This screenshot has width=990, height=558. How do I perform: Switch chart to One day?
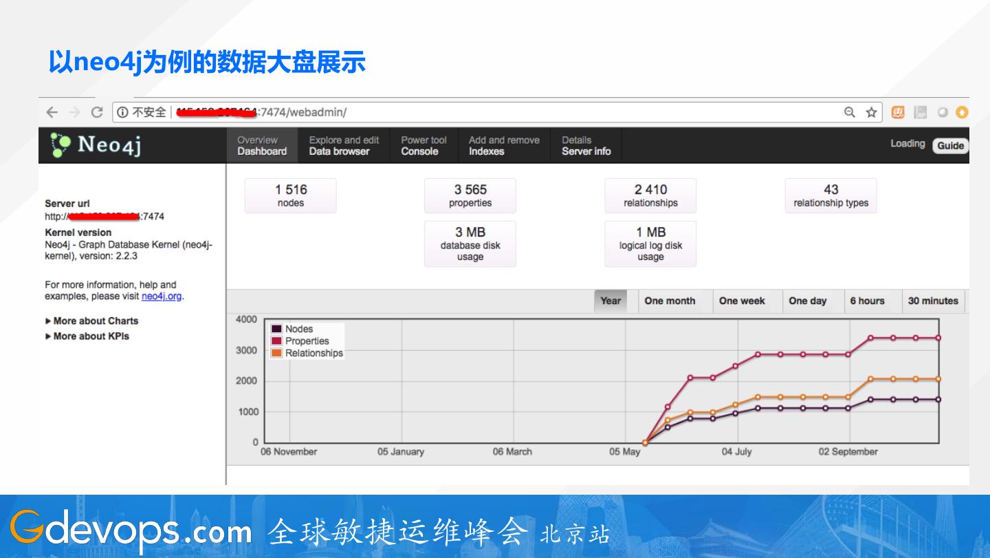808,301
